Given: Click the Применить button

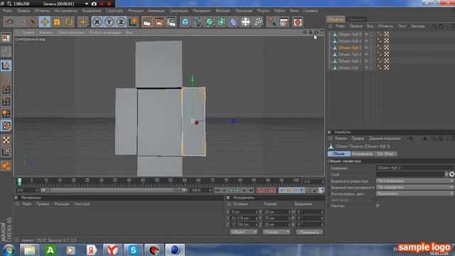Looking at the screenshot, I should coord(310,232).
